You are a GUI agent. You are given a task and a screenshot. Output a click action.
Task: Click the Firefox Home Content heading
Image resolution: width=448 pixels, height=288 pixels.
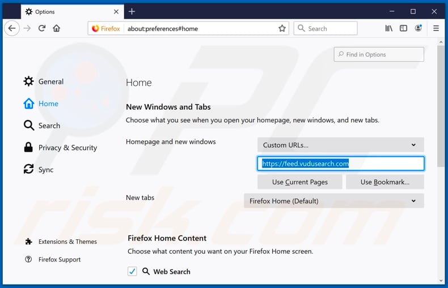(167, 238)
